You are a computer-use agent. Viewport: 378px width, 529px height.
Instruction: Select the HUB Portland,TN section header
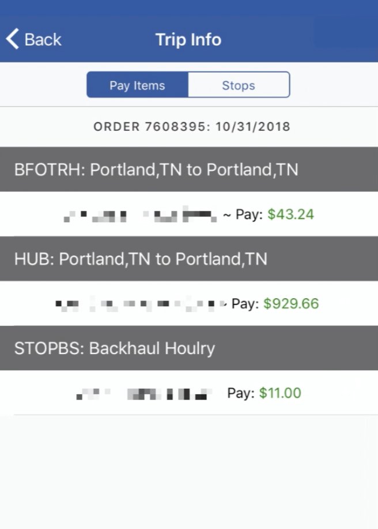point(189,259)
